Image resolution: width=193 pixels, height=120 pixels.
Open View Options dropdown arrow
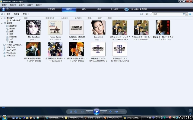pyautogui.click(x=150, y=14)
